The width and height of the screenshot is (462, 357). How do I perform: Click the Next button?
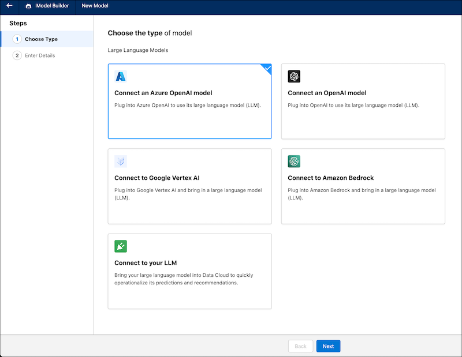(x=328, y=346)
